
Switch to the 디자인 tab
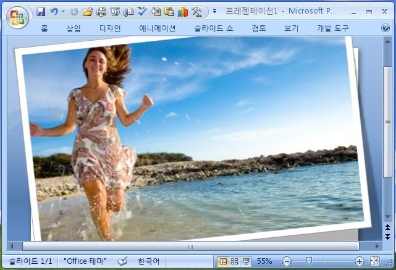click(x=110, y=28)
